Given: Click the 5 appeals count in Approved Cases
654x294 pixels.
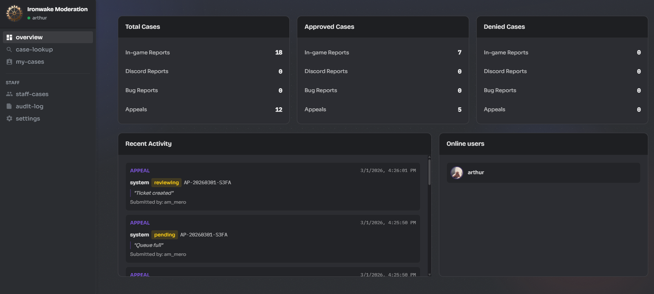Looking at the screenshot, I should click(459, 110).
